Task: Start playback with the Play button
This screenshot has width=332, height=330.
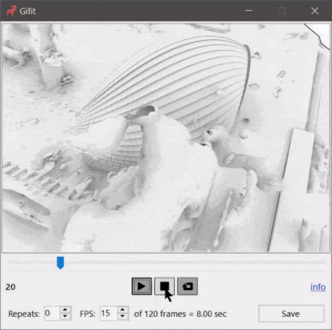Action: pyautogui.click(x=142, y=286)
